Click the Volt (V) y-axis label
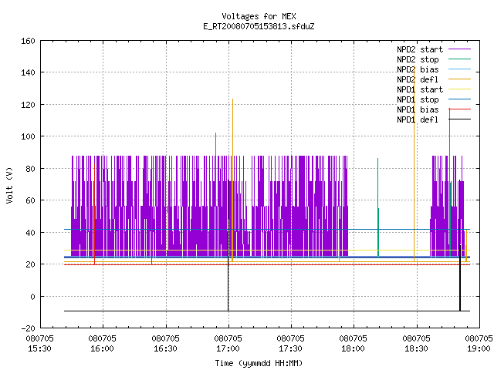This screenshot has width=494, height=370. (x=9, y=185)
